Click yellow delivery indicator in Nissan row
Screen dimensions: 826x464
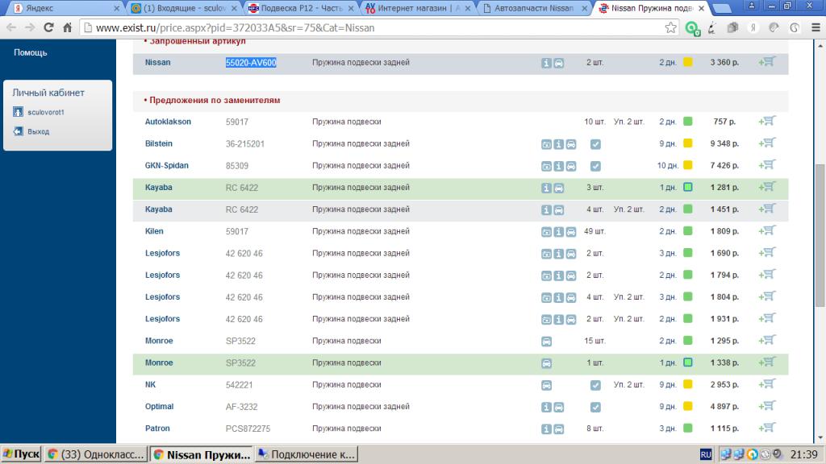point(687,62)
